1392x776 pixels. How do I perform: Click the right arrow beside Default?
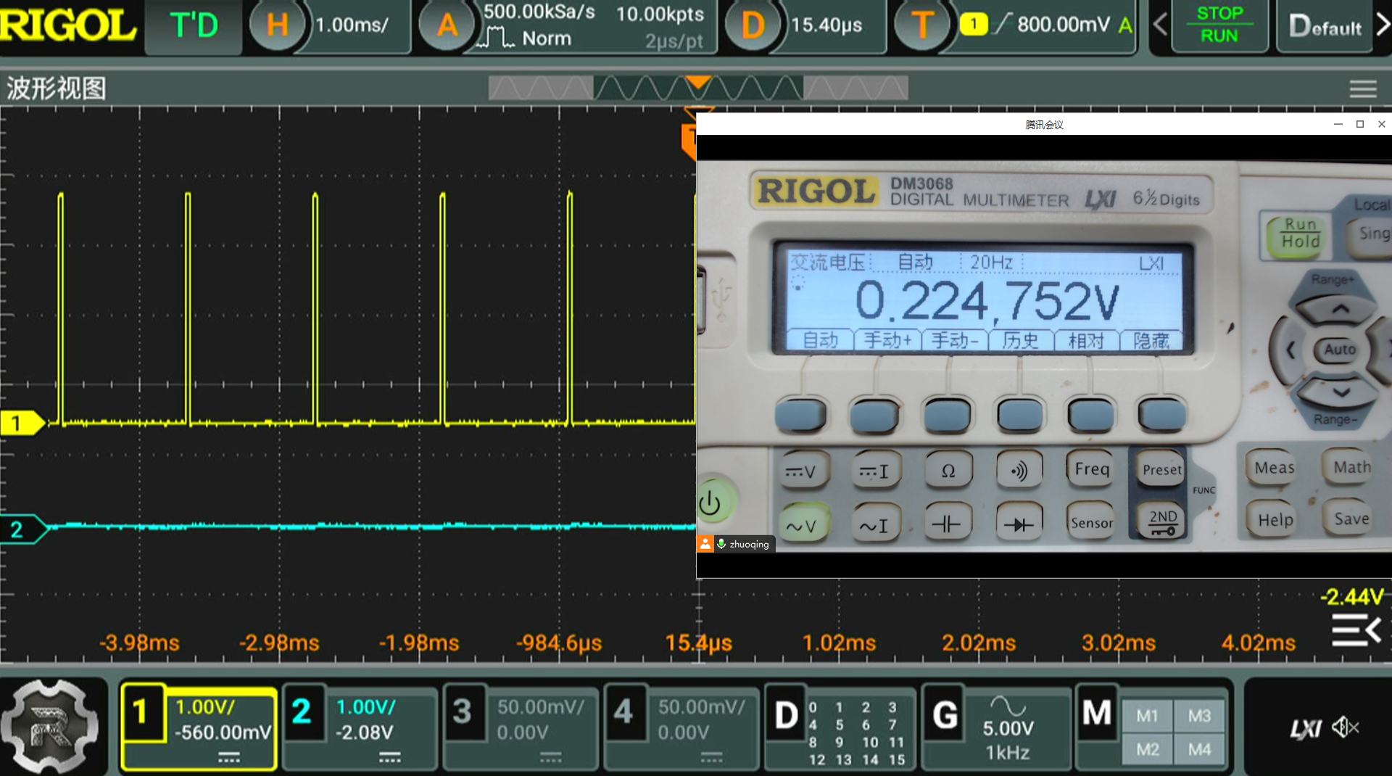pyautogui.click(x=1383, y=25)
